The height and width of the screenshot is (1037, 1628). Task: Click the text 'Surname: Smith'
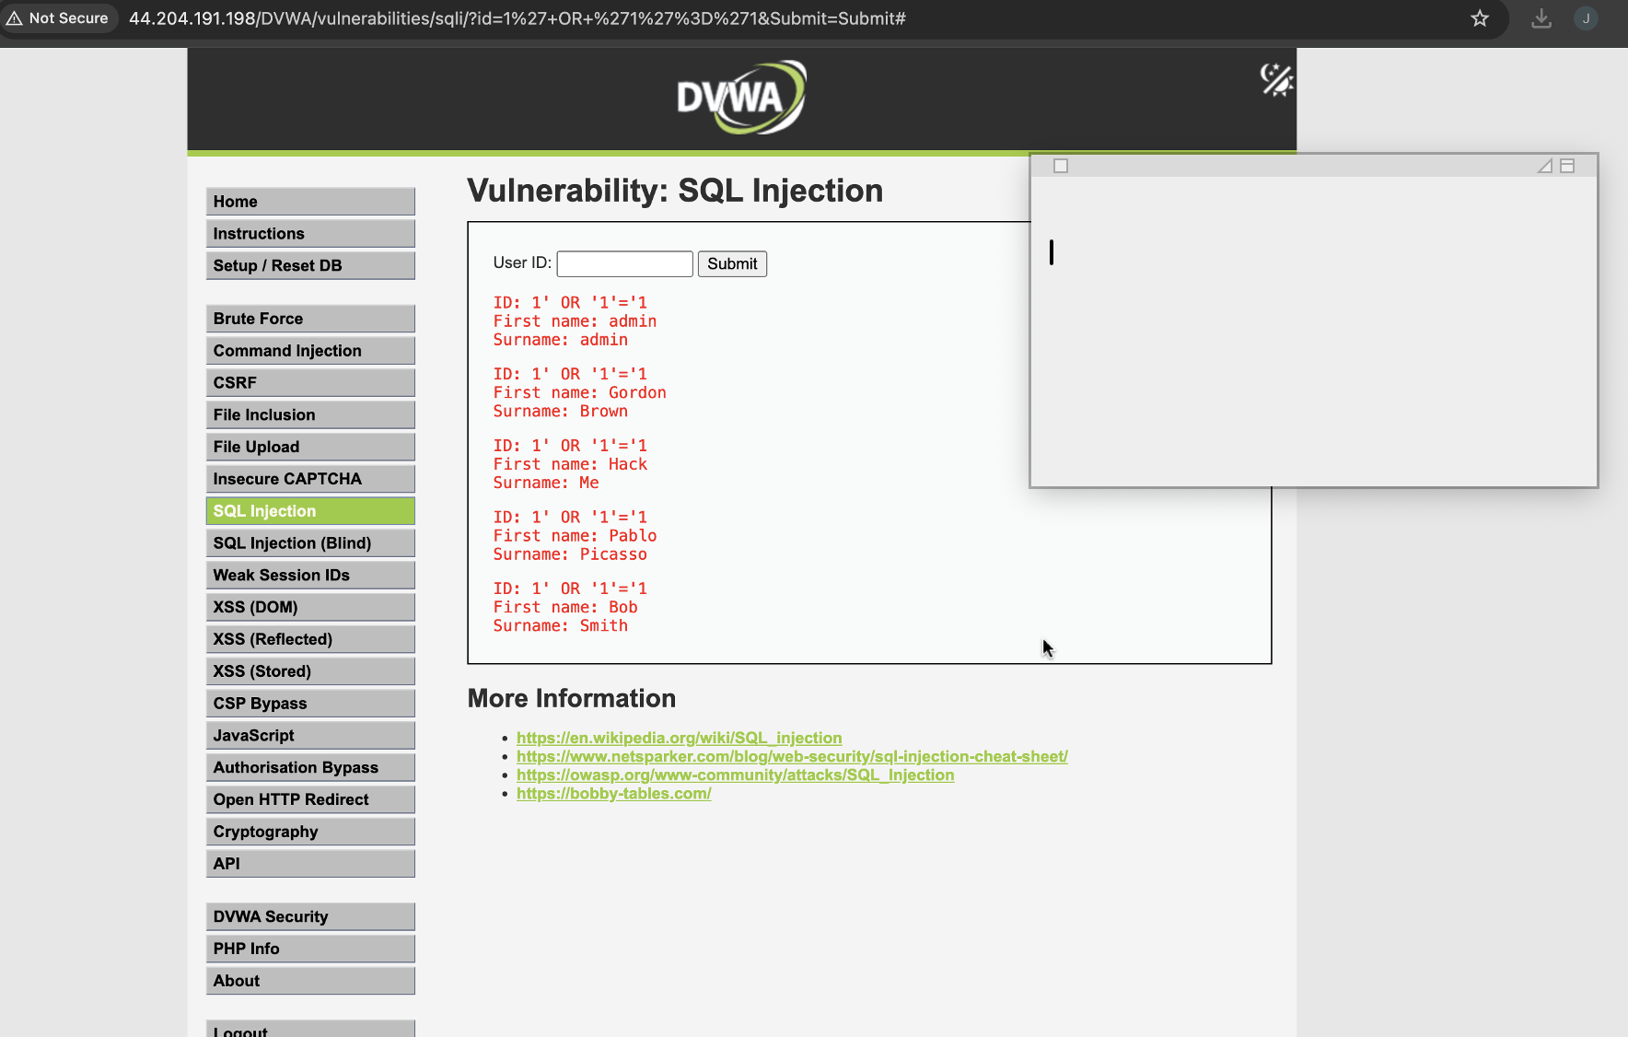click(561, 626)
